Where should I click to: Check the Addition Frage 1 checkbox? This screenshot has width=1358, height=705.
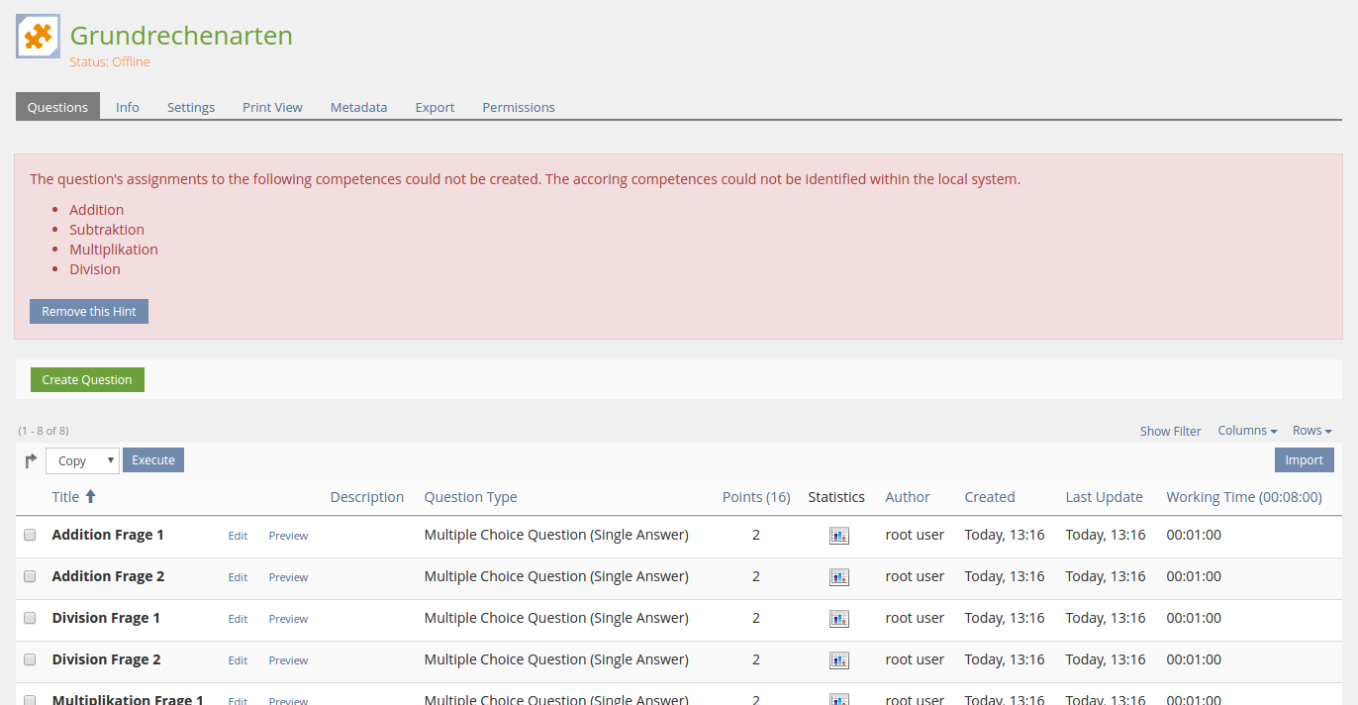30,535
